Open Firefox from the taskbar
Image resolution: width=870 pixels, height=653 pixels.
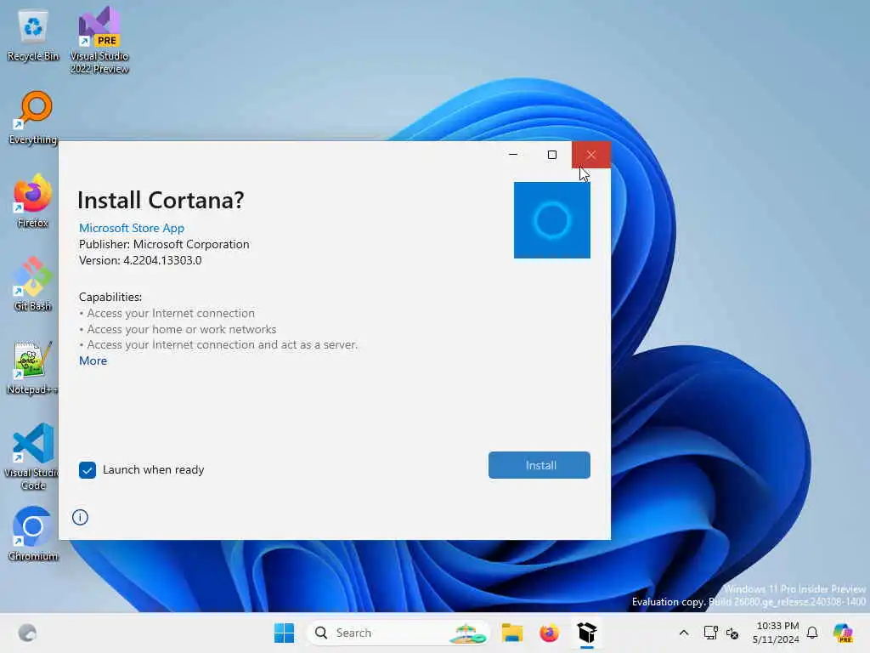coord(550,633)
